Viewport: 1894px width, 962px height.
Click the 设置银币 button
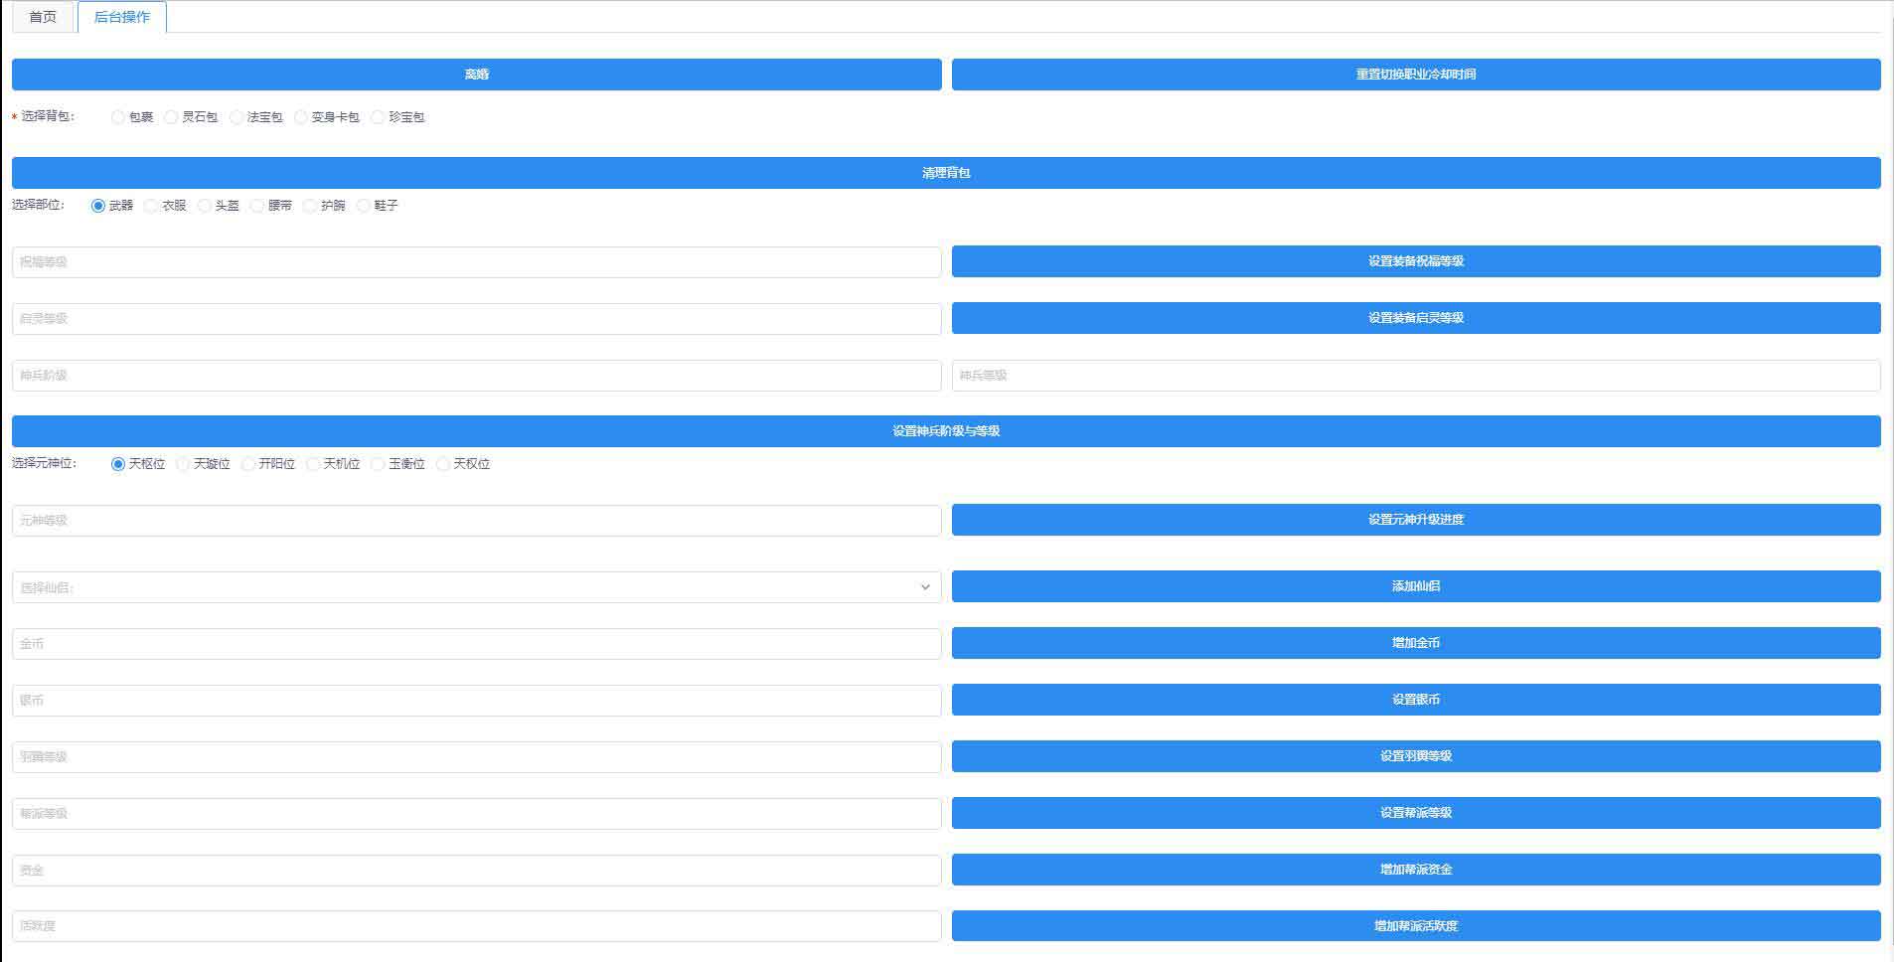(1416, 700)
